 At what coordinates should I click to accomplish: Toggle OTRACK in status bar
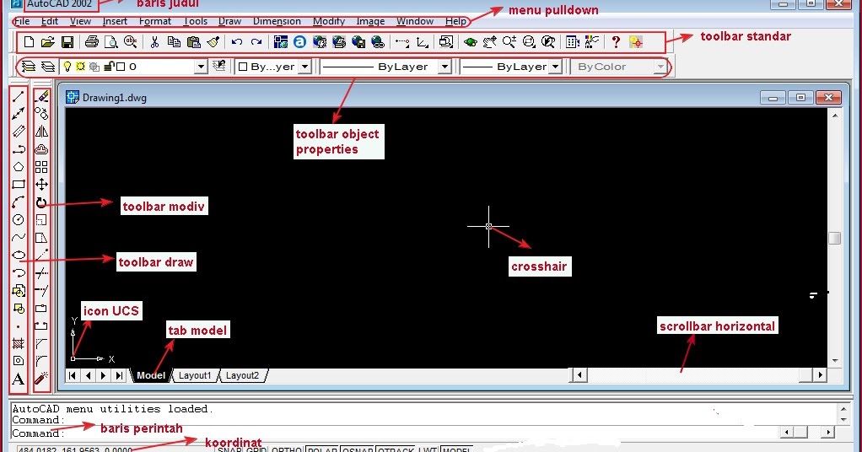pyautogui.click(x=396, y=449)
